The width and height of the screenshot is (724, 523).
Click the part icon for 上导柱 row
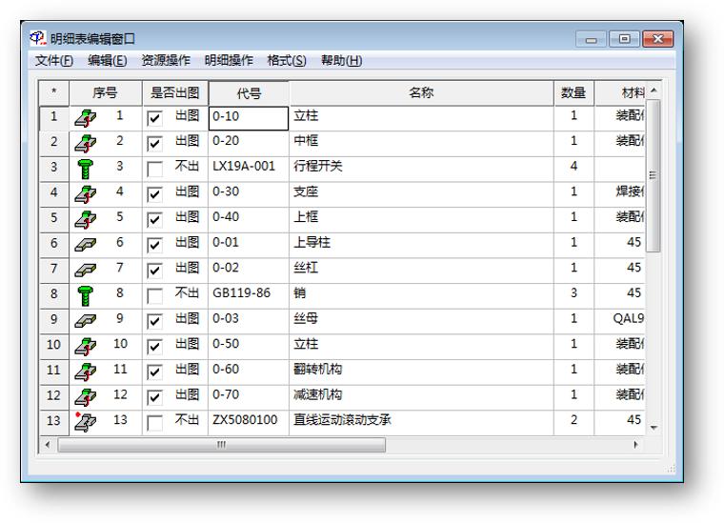click(x=86, y=244)
